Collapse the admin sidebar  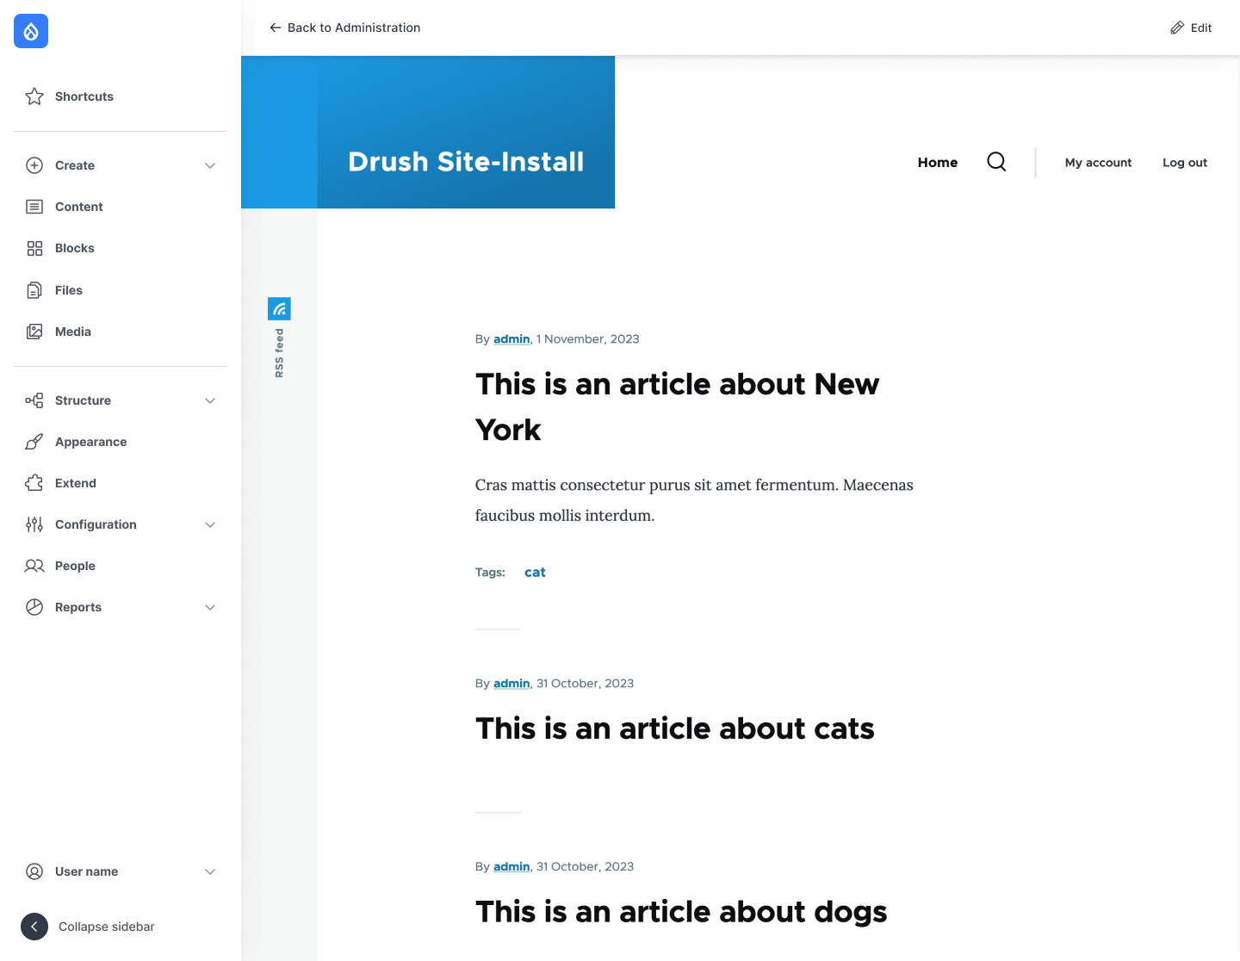pyautogui.click(x=34, y=927)
